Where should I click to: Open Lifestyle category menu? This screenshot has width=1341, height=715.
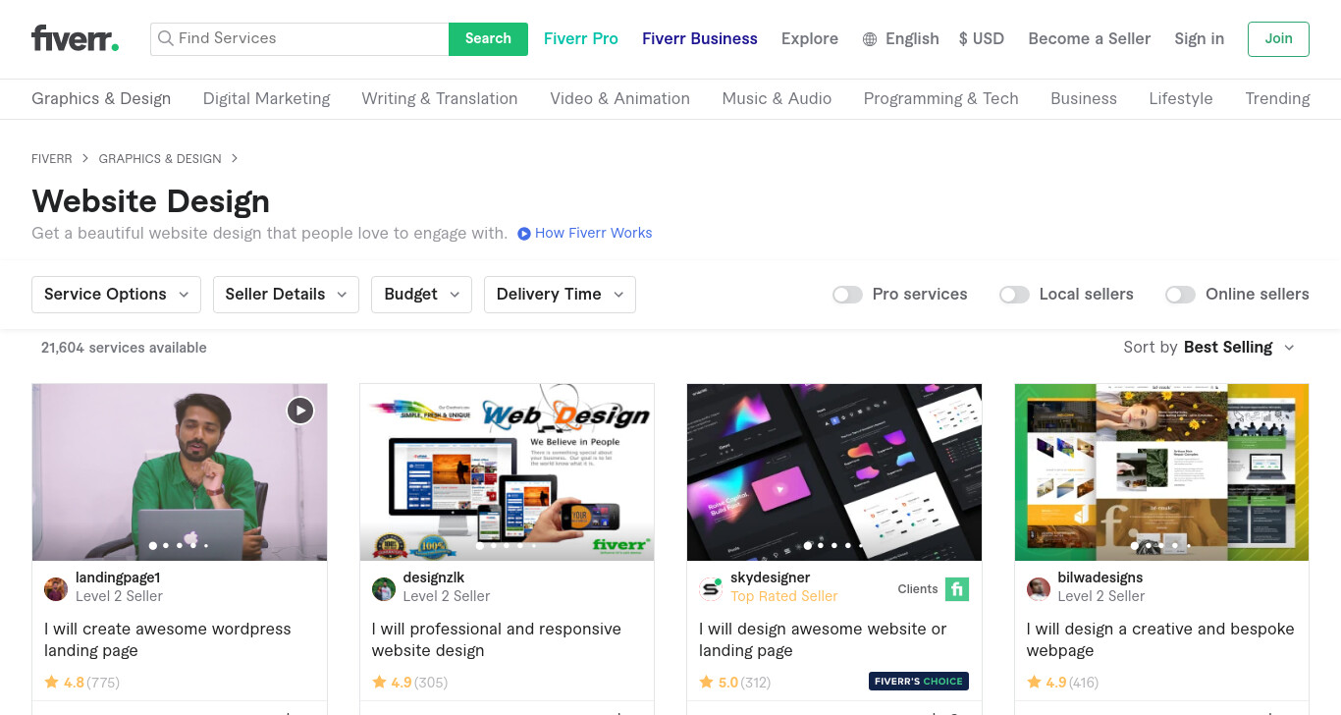(1181, 98)
